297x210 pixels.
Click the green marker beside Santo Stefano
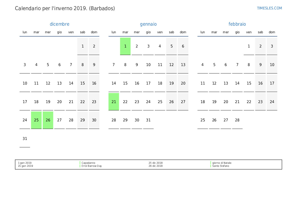211,166
